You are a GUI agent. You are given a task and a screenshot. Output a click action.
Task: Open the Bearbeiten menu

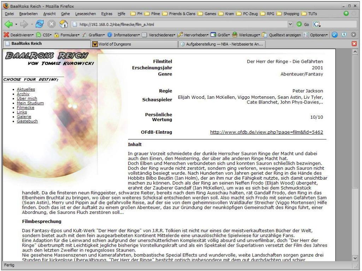point(28,14)
